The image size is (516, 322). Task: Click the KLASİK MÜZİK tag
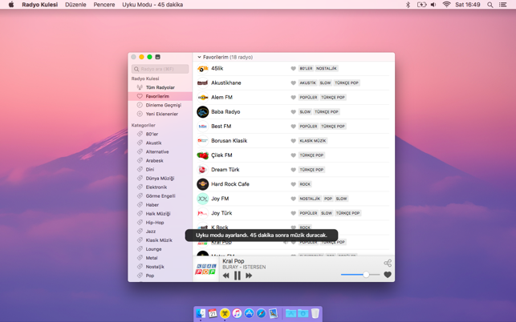tap(313, 141)
